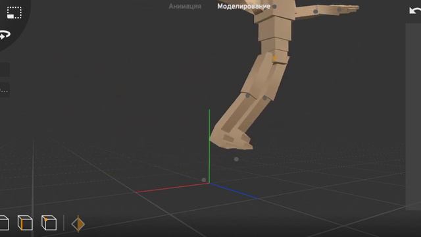Activate the orange diamond object mode icon
The image size is (421, 237).
pyautogui.click(x=78, y=224)
